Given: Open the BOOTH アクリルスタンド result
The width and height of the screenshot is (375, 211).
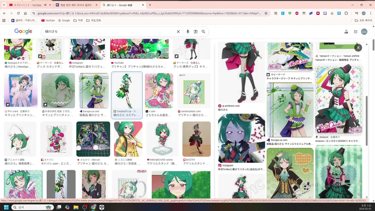Looking at the screenshot, I should [197, 139].
